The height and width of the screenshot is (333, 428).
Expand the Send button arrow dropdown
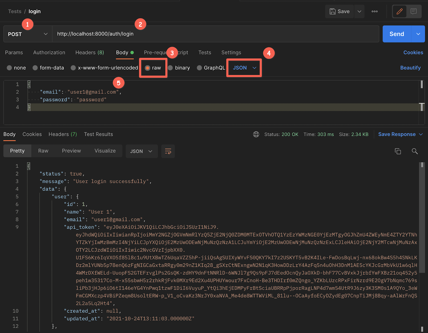(x=418, y=34)
